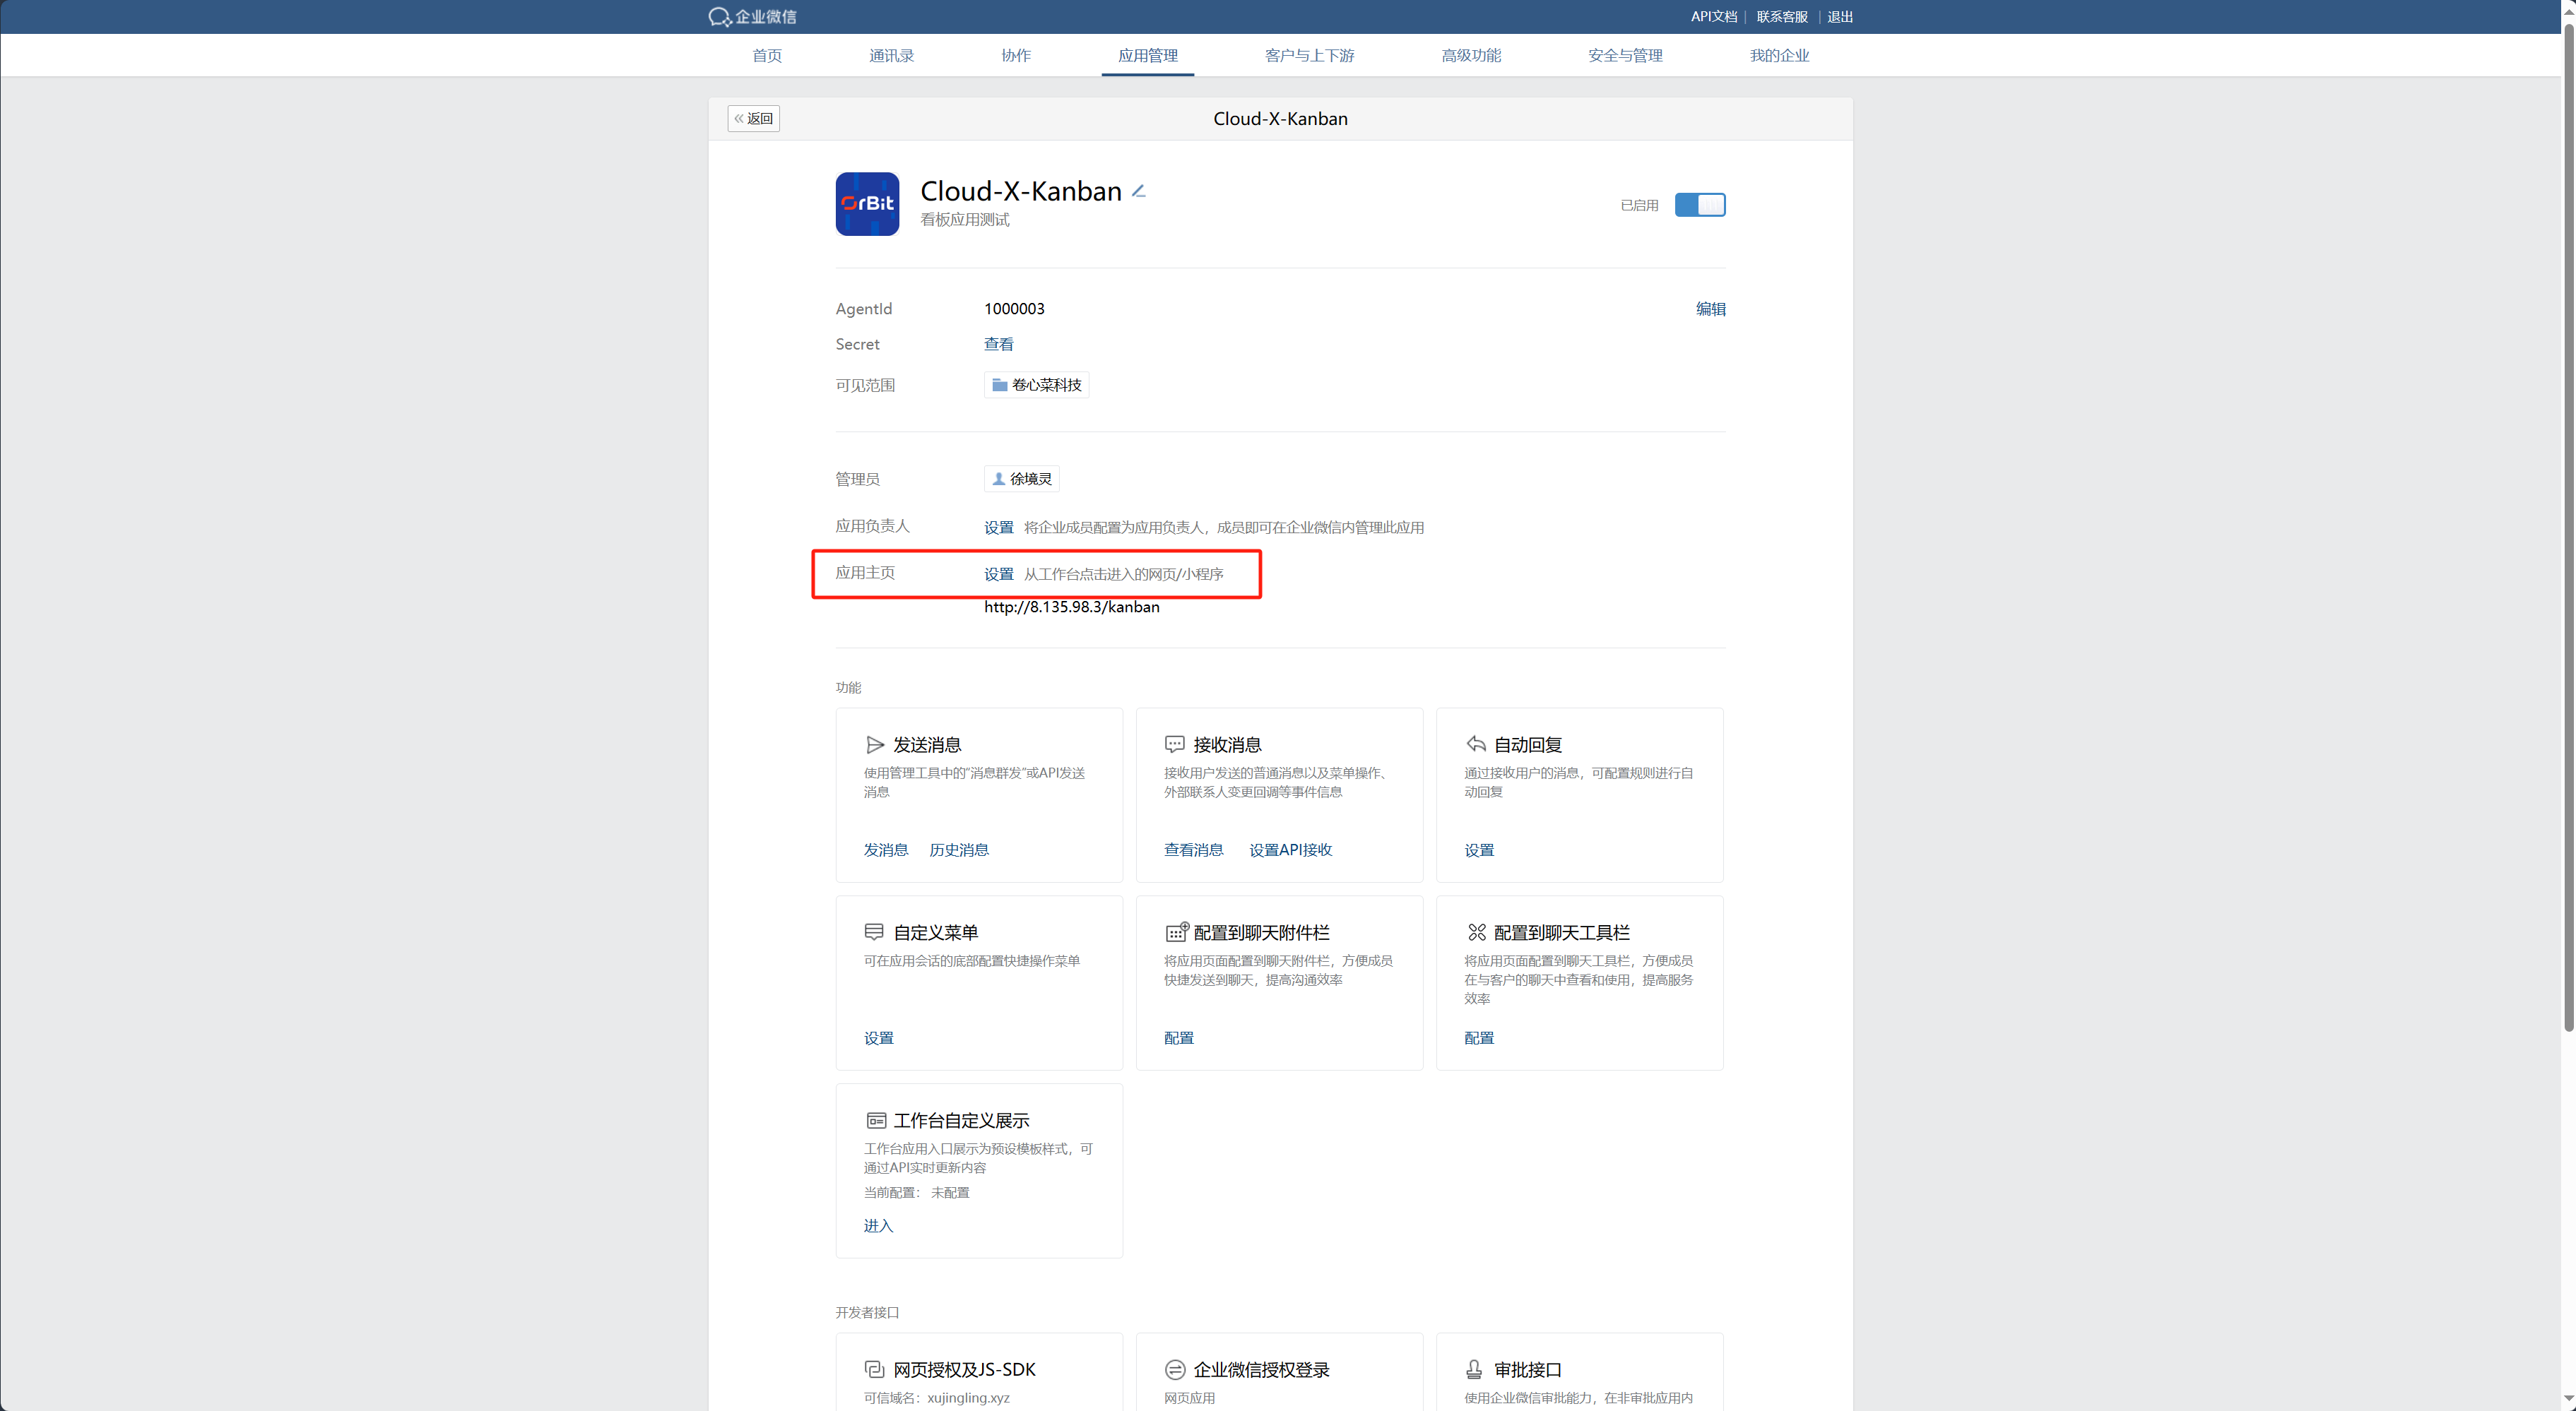2576x1411 pixels.
Task: Click the 发送消息 card title
Action: coord(927,744)
